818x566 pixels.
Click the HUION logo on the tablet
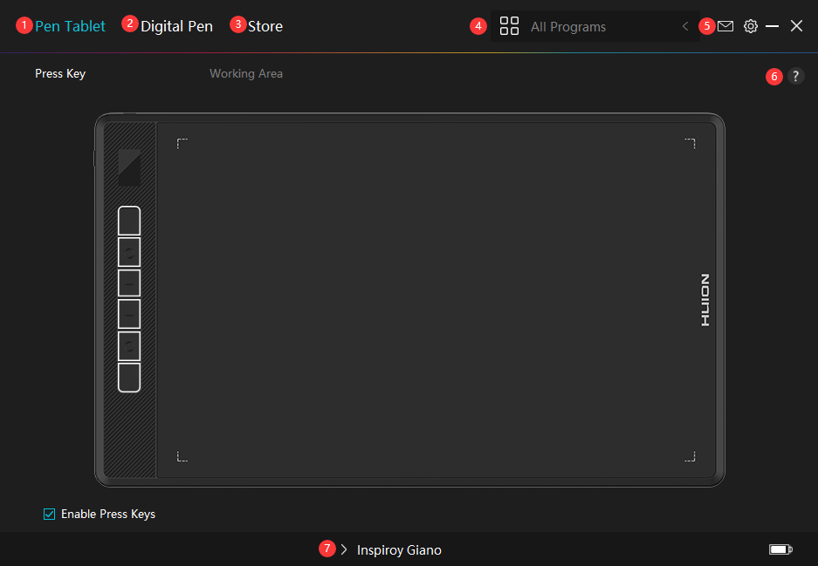click(705, 300)
